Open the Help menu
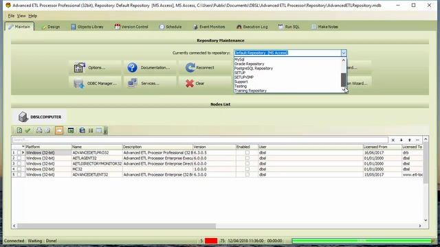440x247 pixels. pyautogui.click(x=33, y=16)
